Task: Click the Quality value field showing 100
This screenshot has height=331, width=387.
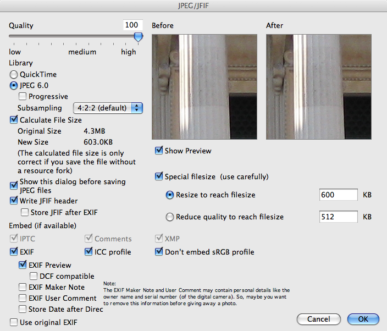Action: point(133,25)
